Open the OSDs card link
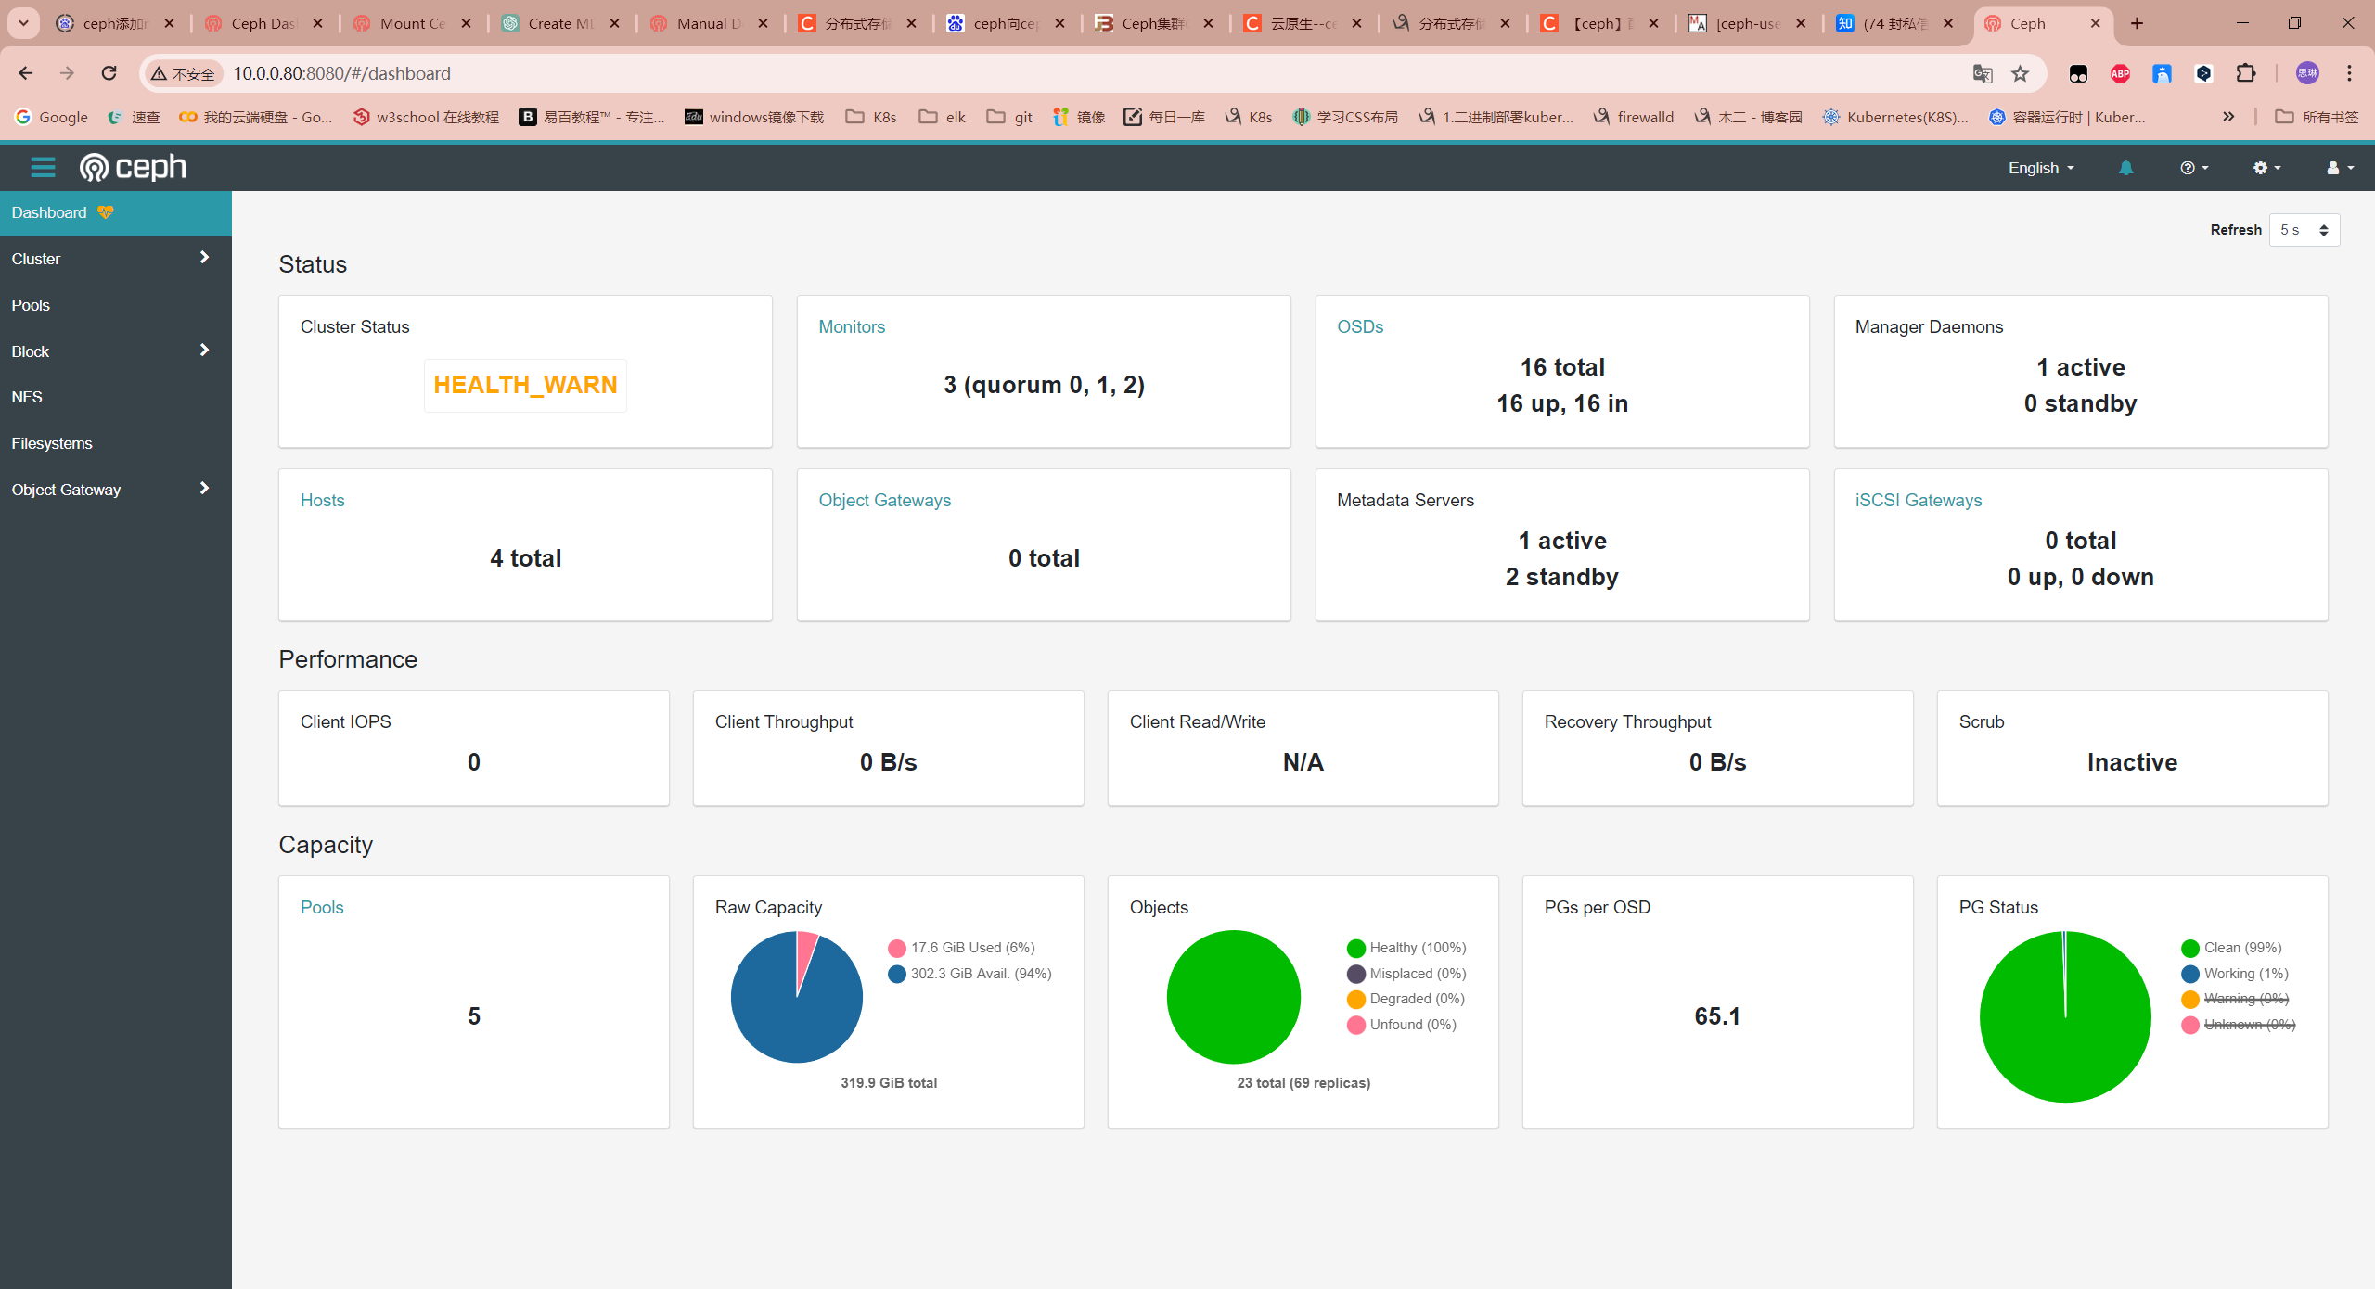The height and width of the screenshot is (1289, 2375). coord(1359,326)
